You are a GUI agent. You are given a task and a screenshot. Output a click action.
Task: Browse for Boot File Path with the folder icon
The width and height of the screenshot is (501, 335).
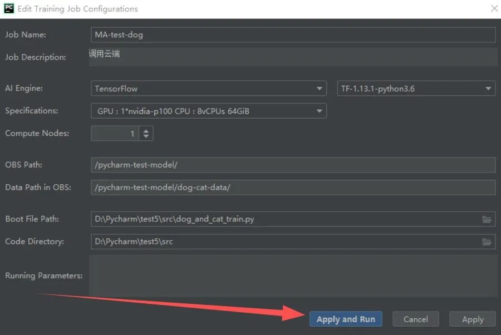coord(487,219)
